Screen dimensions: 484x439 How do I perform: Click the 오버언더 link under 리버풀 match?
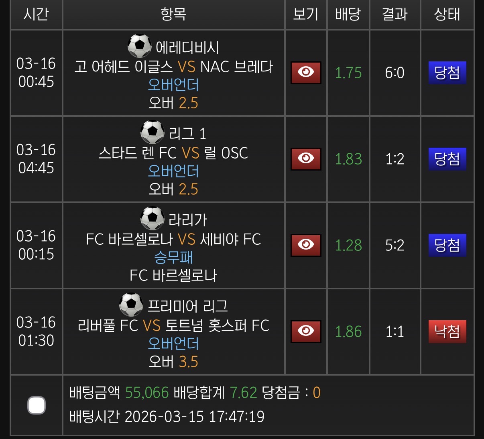[173, 343]
